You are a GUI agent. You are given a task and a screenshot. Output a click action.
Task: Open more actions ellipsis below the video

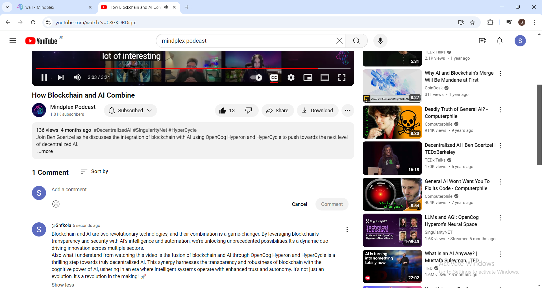[x=348, y=111]
